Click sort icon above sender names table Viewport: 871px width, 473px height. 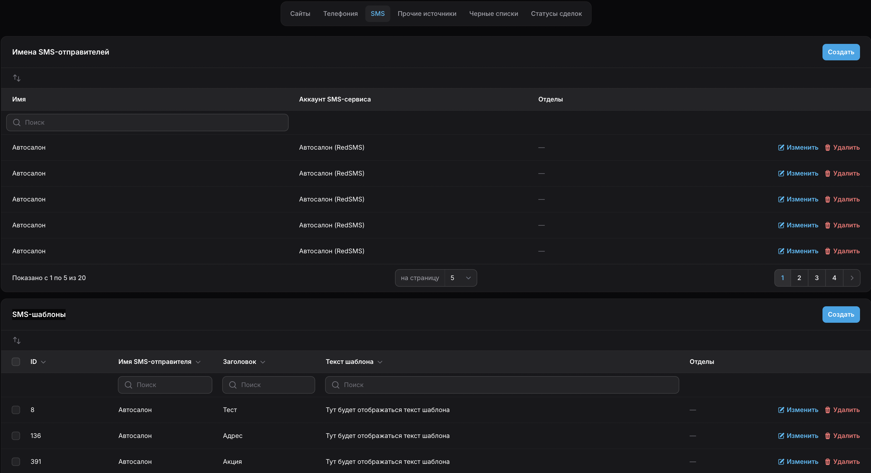pos(16,78)
